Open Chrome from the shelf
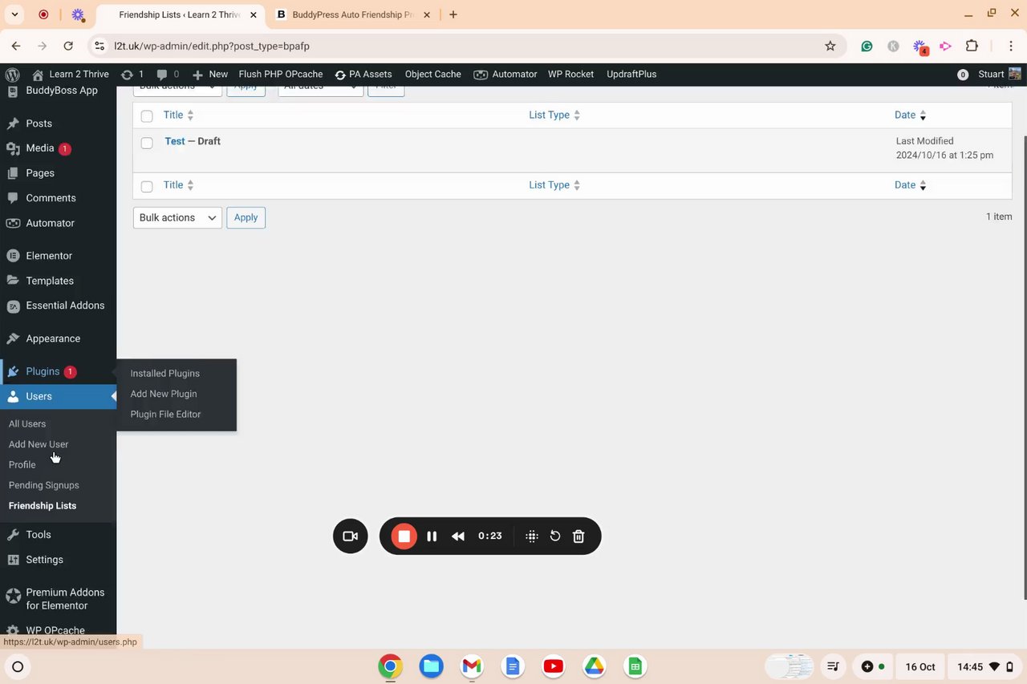Image resolution: width=1027 pixels, height=684 pixels. [390, 666]
